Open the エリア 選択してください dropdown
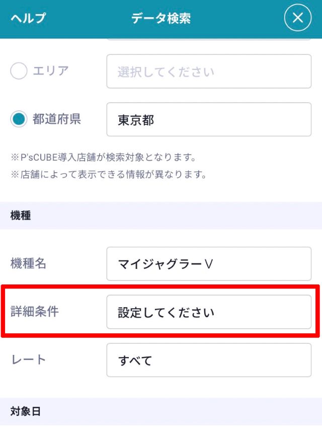The image size is (322, 434). click(x=209, y=71)
